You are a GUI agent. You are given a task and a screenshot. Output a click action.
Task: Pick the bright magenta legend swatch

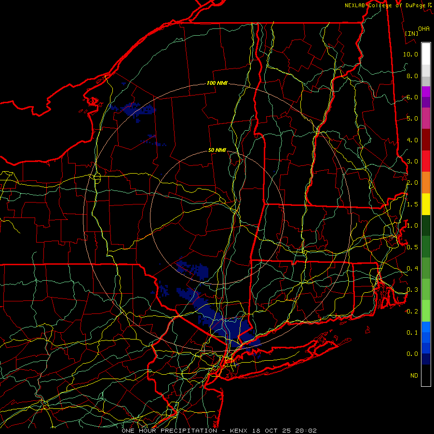click(x=426, y=92)
